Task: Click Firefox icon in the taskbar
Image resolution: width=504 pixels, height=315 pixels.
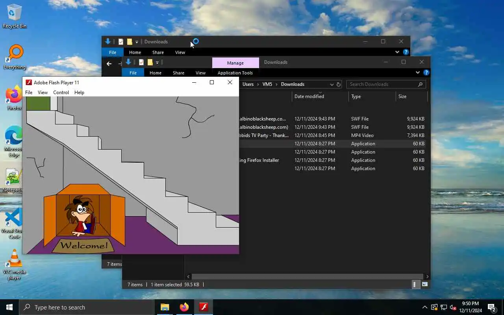Action: tap(184, 307)
